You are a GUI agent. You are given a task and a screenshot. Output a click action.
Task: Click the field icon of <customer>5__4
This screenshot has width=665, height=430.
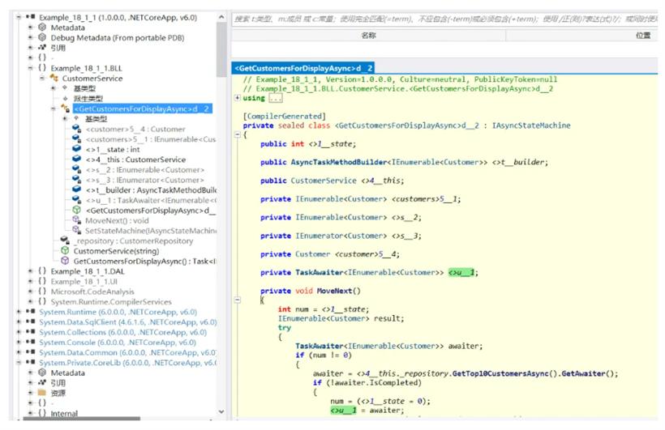pyautogui.click(x=77, y=129)
